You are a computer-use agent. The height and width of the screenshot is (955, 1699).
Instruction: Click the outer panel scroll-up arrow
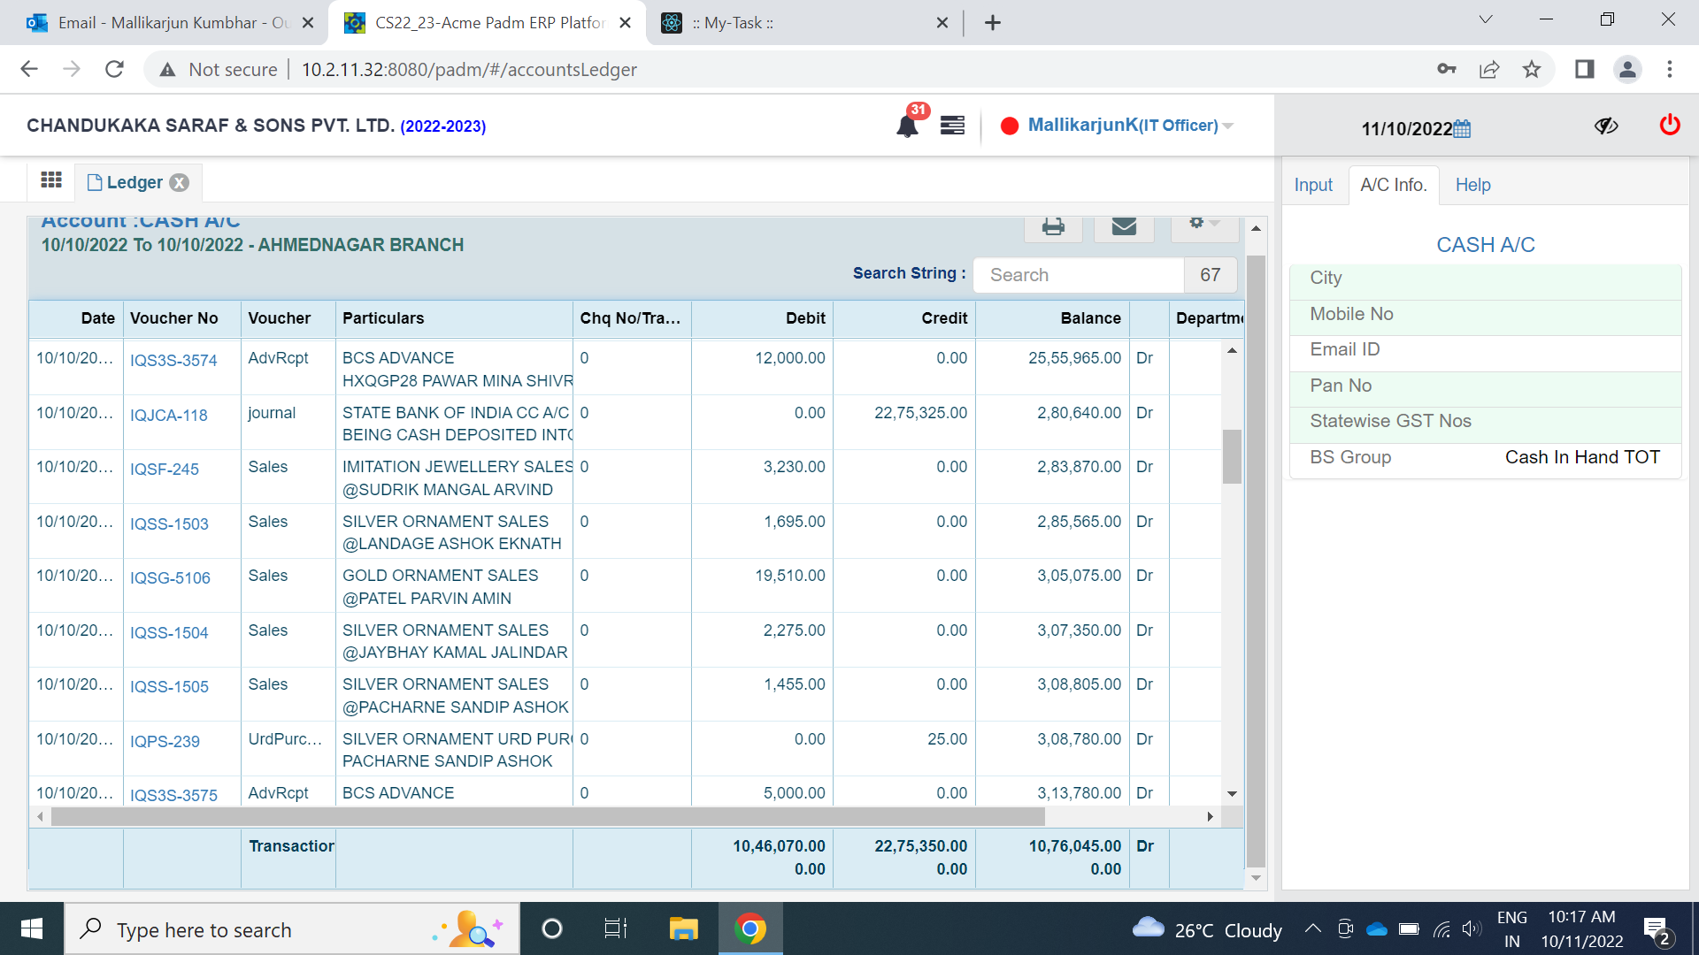tap(1256, 228)
